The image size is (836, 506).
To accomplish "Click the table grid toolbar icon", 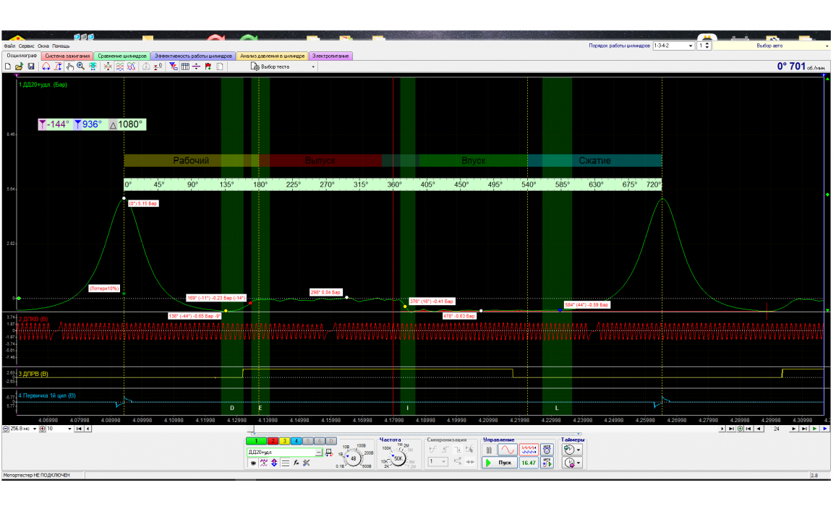I will coord(185,67).
